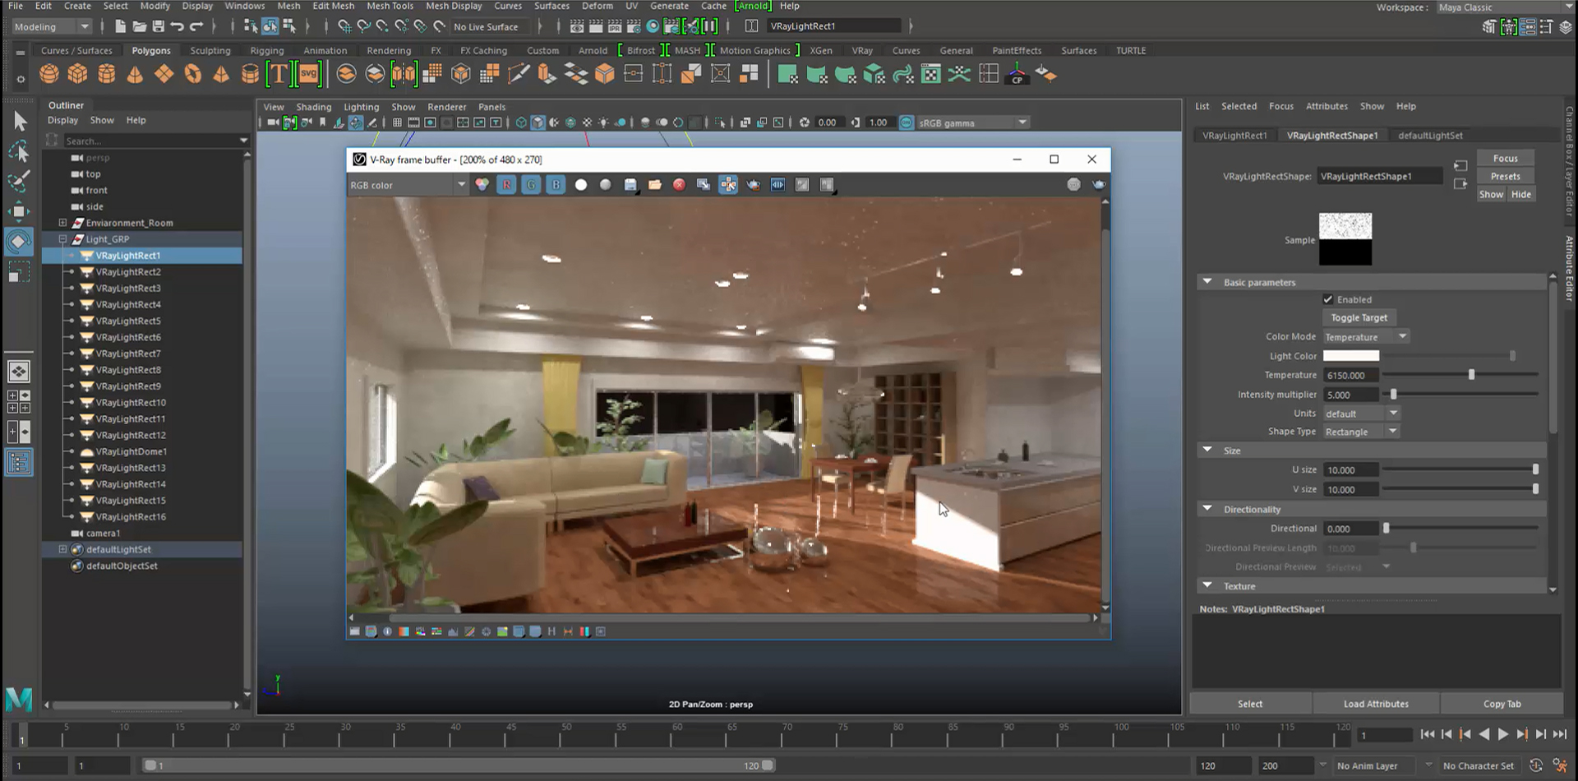Click the Toggle Target button
The width and height of the screenshot is (1578, 781).
tap(1359, 317)
